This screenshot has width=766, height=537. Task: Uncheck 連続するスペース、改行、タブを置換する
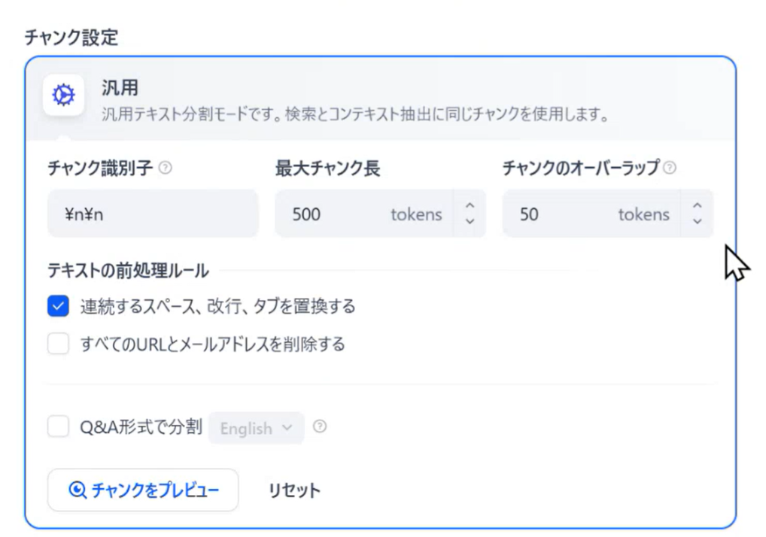(58, 306)
